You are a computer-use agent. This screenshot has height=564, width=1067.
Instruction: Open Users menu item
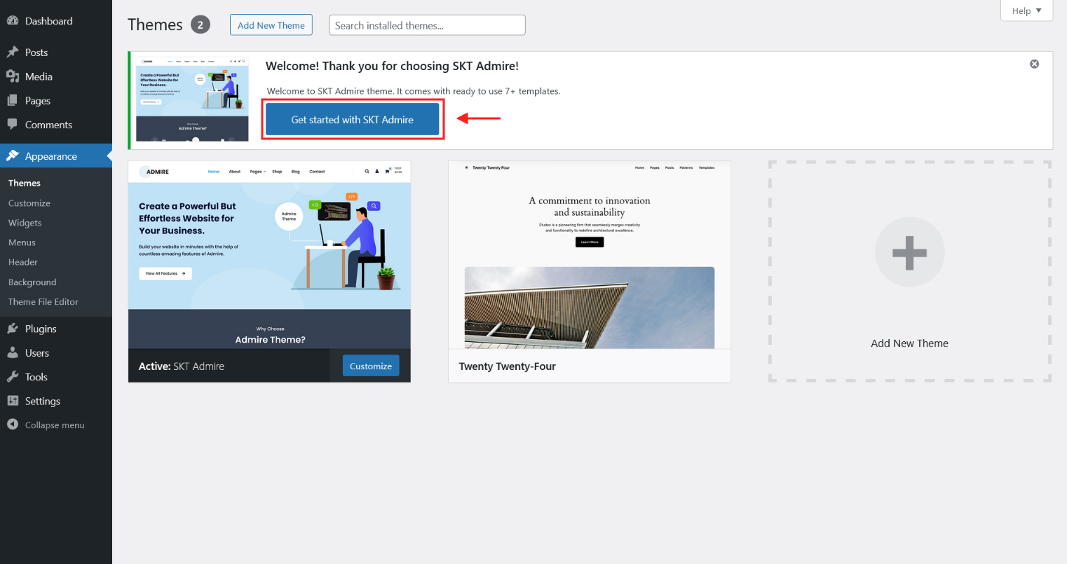56,352
